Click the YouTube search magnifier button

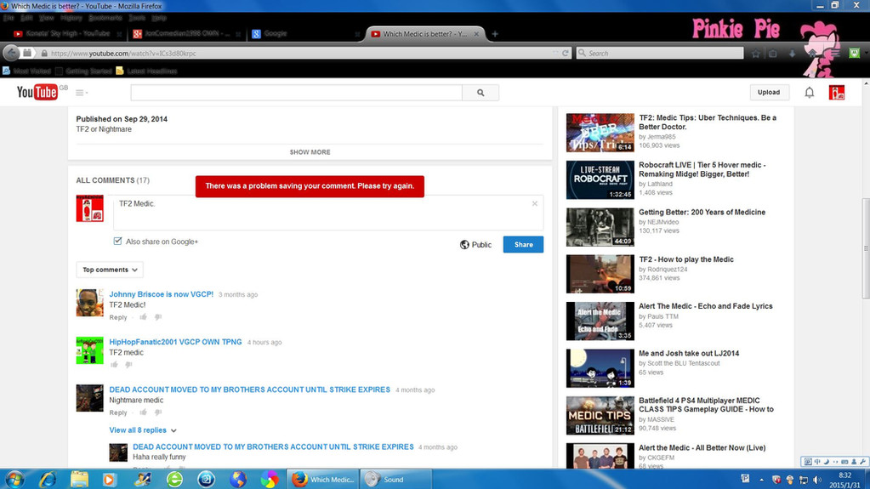pos(480,93)
